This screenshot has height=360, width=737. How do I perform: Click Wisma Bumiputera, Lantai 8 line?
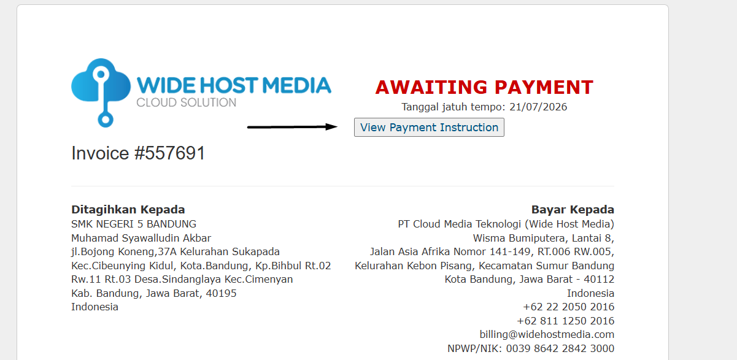(x=544, y=238)
